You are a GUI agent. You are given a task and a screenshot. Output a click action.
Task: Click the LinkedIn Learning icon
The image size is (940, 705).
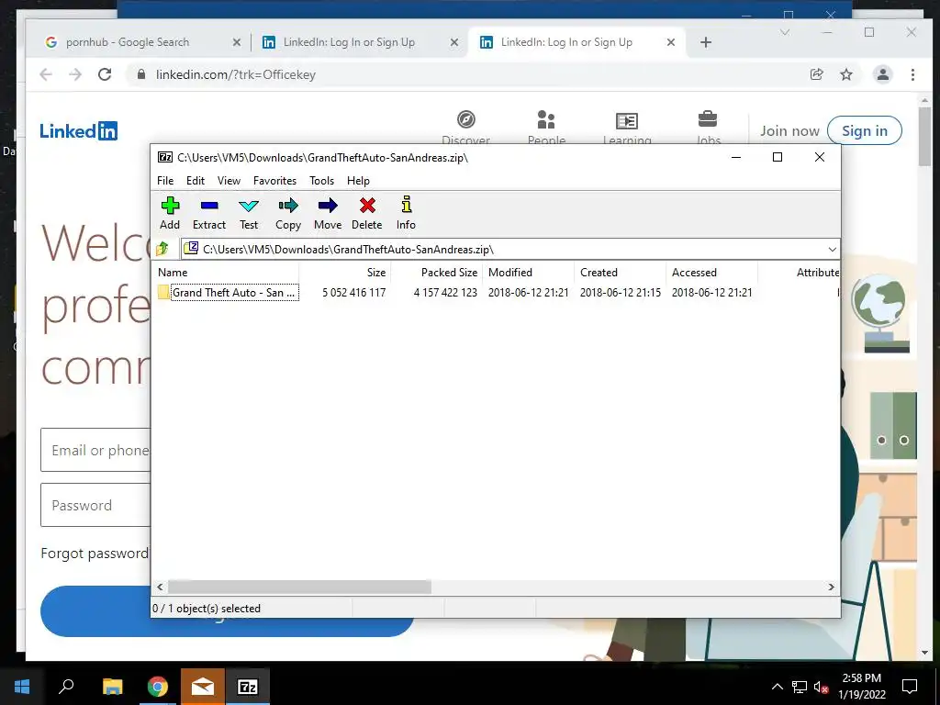(x=627, y=120)
